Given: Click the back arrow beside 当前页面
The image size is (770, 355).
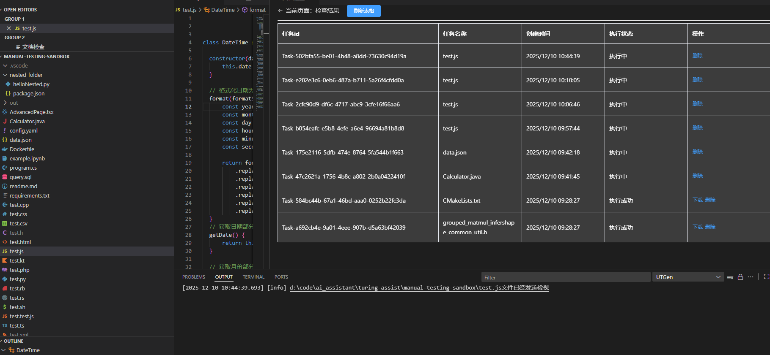Looking at the screenshot, I should (280, 11).
